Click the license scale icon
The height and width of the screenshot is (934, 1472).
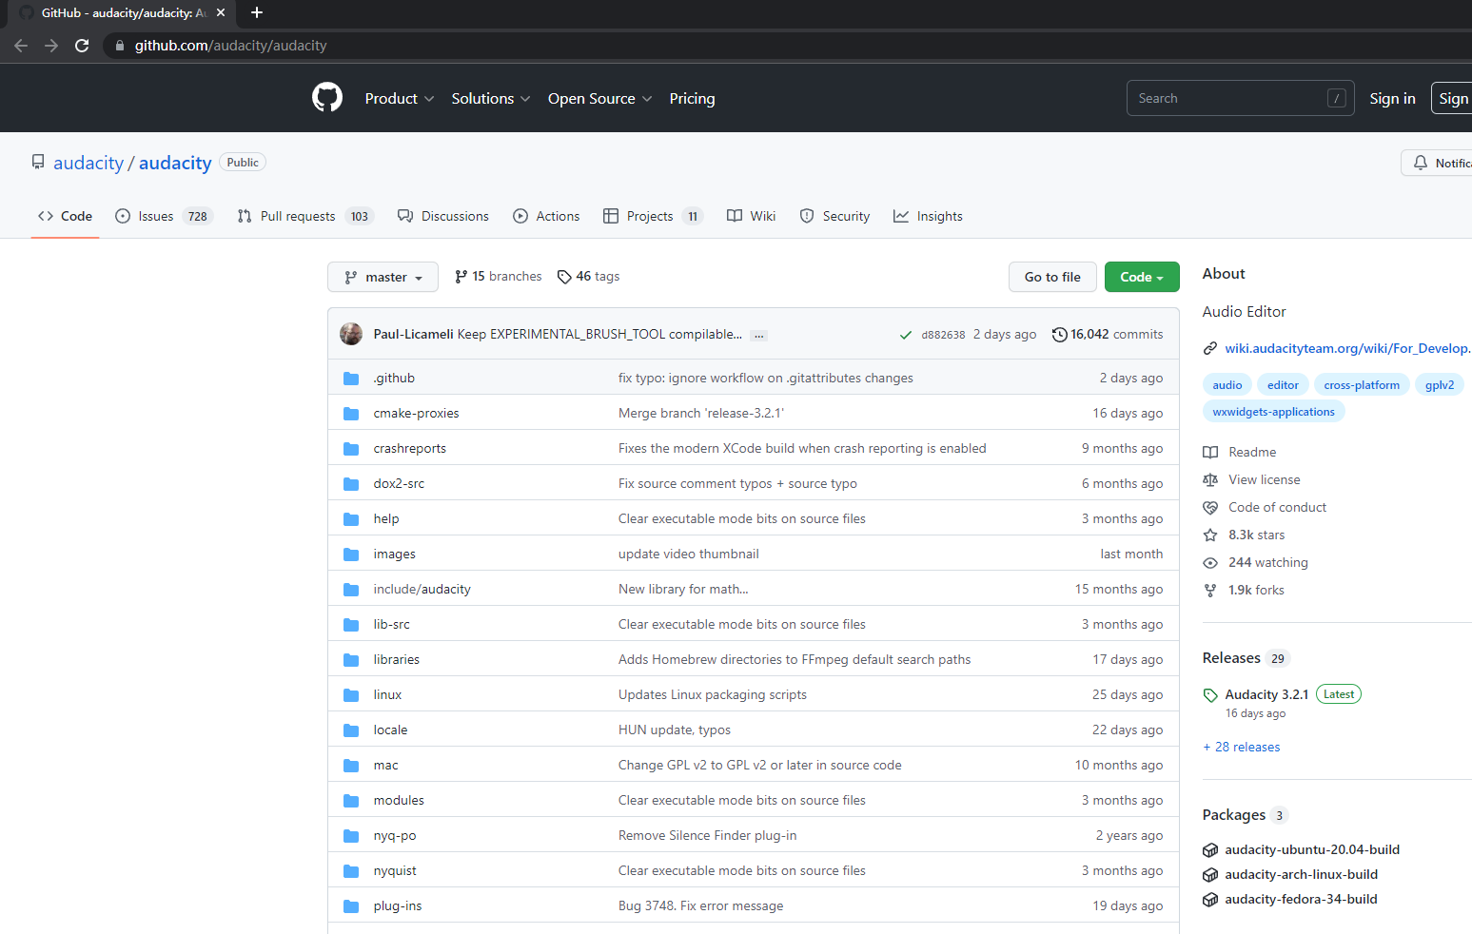point(1210,479)
